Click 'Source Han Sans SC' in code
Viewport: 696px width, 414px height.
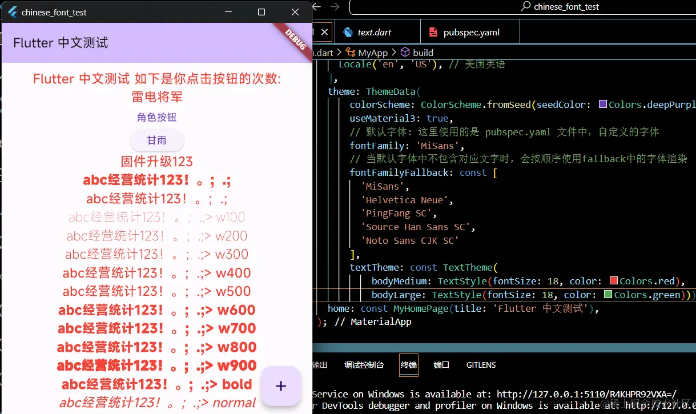pyautogui.click(x=418, y=227)
